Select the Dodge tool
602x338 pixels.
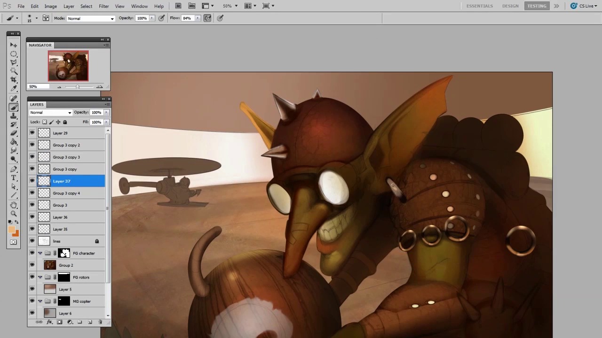click(14, 159)
